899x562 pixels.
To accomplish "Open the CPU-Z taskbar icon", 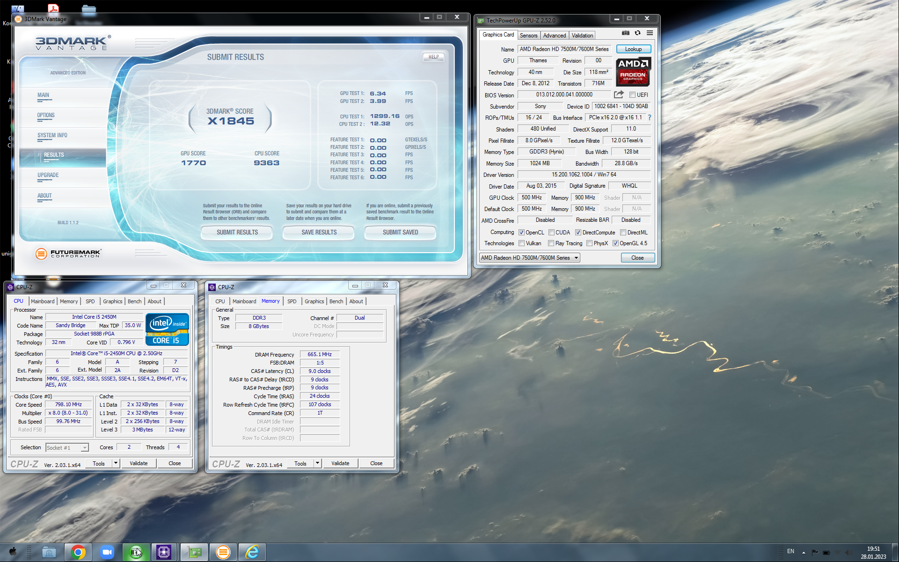I will [x=164, y=553].
